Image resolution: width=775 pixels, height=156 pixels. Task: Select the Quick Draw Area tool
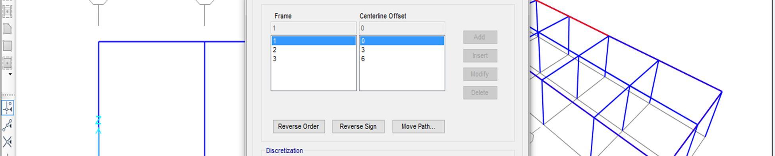(x=8, y=63)
